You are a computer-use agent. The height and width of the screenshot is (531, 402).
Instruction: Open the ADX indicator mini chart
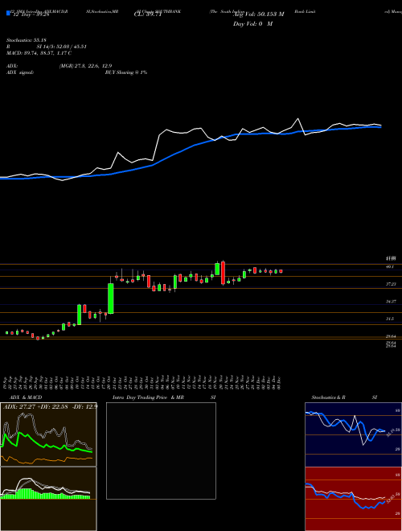pos(48,434)
